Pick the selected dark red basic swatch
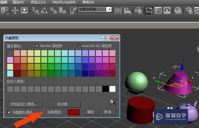Image resolution: width=199 pixels, height=128 pixels. 17,73
